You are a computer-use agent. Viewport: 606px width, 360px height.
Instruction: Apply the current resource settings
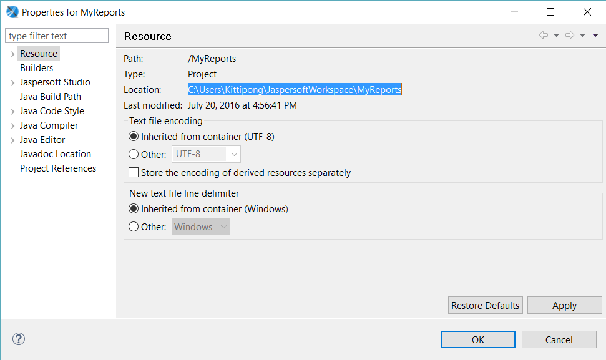point(564,305)
